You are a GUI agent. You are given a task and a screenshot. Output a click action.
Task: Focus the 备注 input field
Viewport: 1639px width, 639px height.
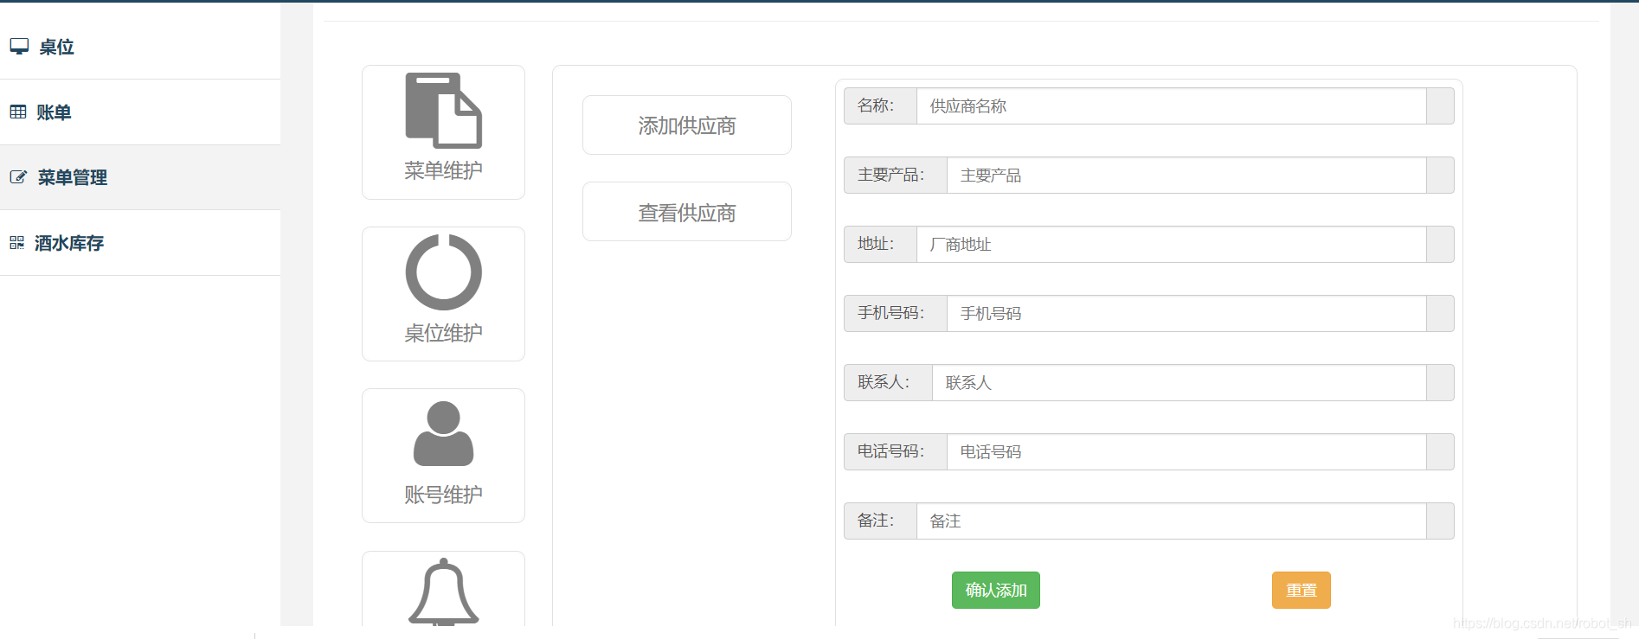[x=1171, y=521]
